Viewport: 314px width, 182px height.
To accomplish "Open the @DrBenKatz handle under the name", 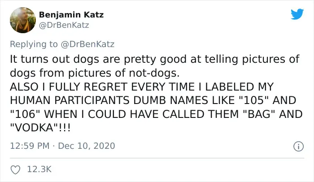I will [x=64, y=25].
